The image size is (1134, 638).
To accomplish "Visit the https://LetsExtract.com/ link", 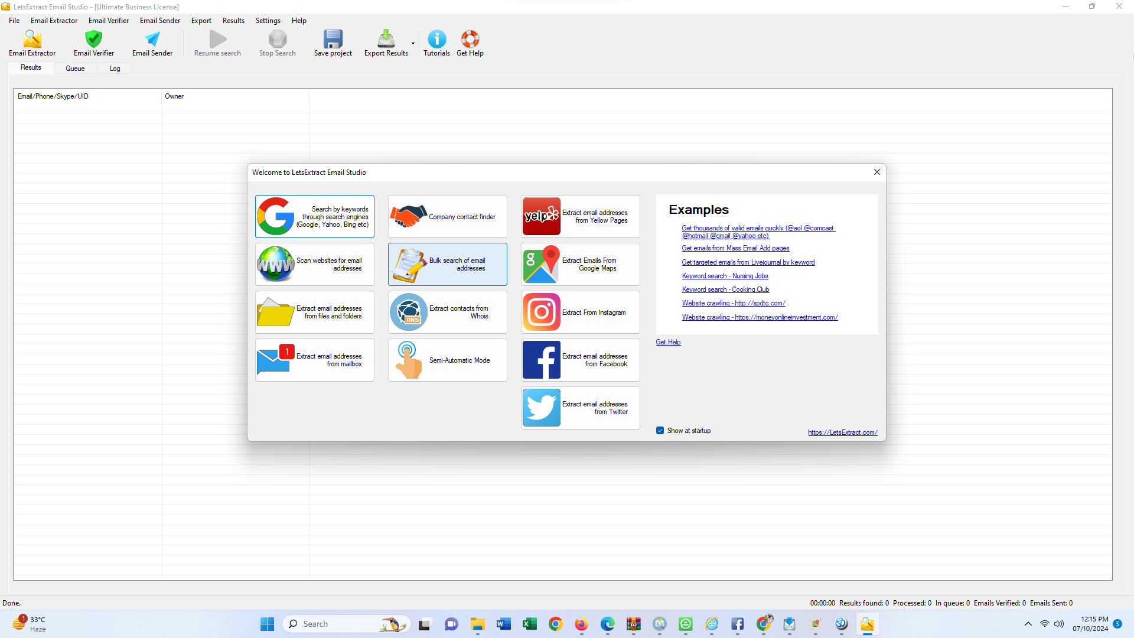I will (842, 432).
